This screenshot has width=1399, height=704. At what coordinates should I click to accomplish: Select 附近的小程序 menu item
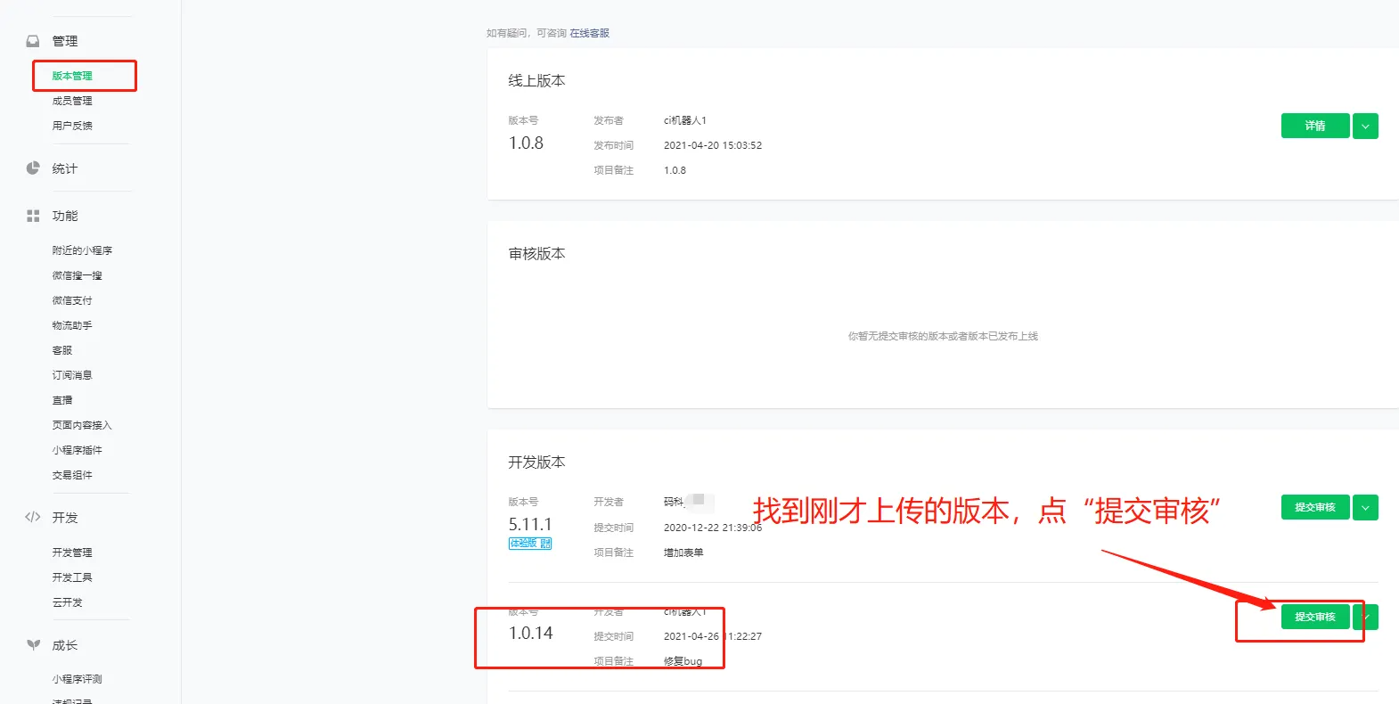pos(82,250)
